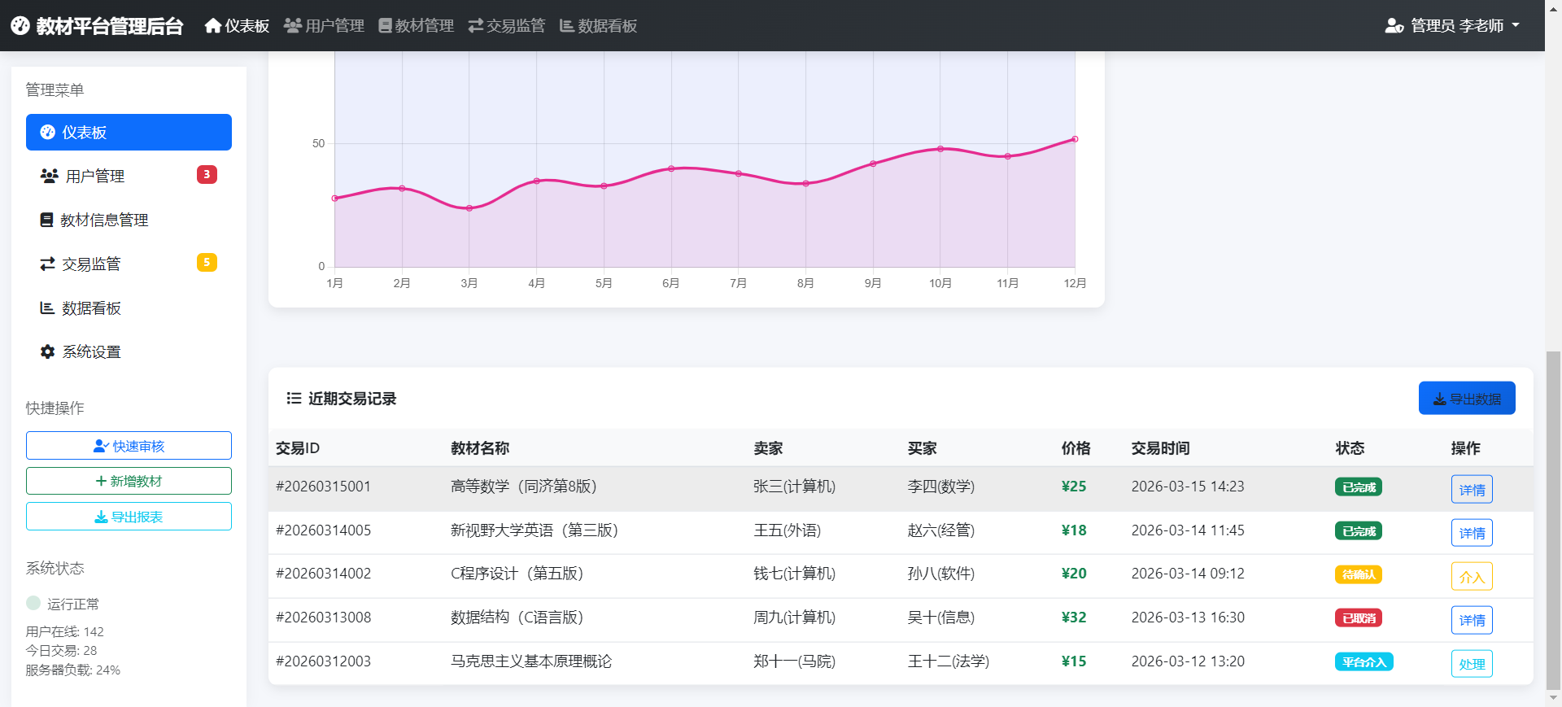Click the page vertical scrollbar thumb
The image size is (1562, 707).
coord(1553,521)
